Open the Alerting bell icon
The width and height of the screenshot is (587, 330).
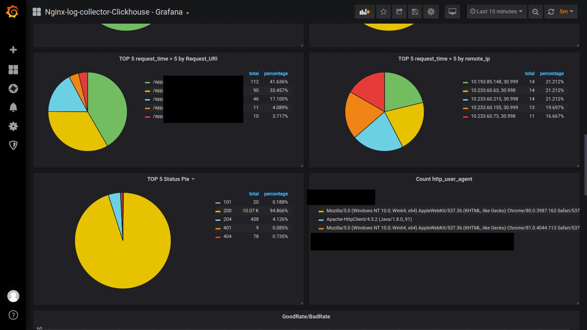[13, 107]
